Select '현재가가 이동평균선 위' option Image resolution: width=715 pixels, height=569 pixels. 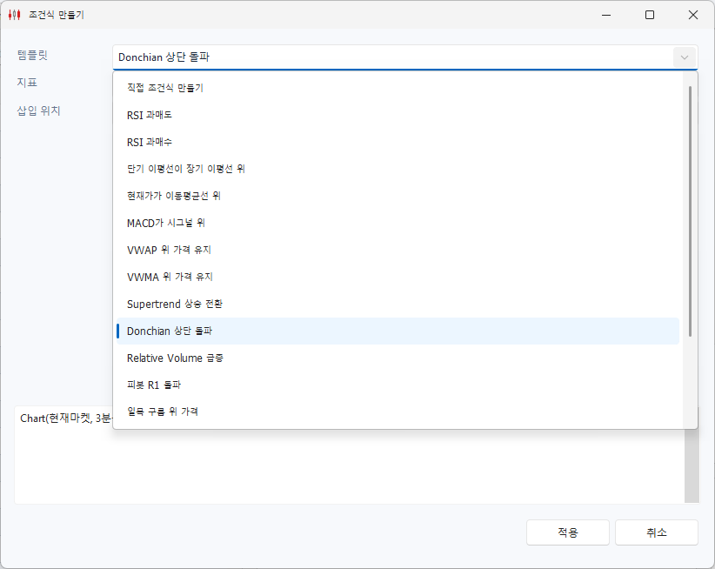398,196
